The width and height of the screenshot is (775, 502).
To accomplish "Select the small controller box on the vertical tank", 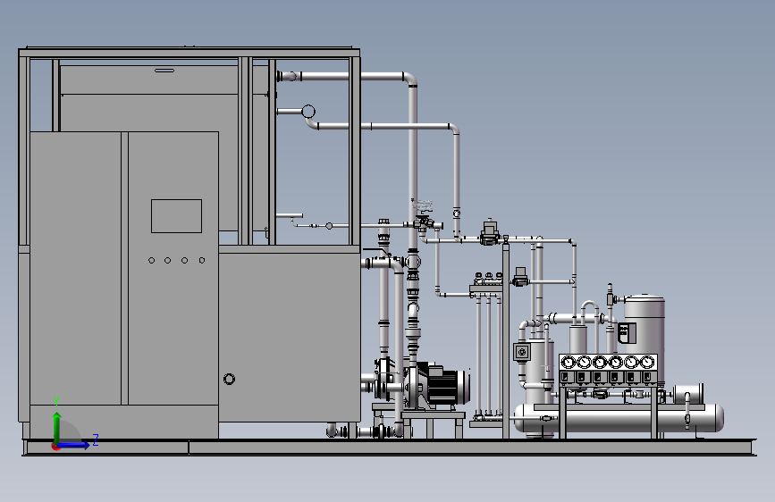I will point(627,332).
